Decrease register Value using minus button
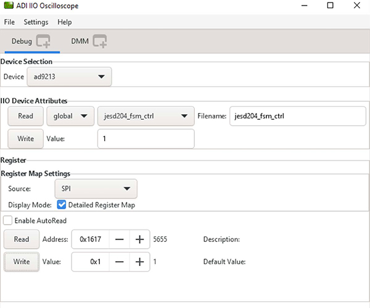The image size is (370, 308). tap(120, 262)
